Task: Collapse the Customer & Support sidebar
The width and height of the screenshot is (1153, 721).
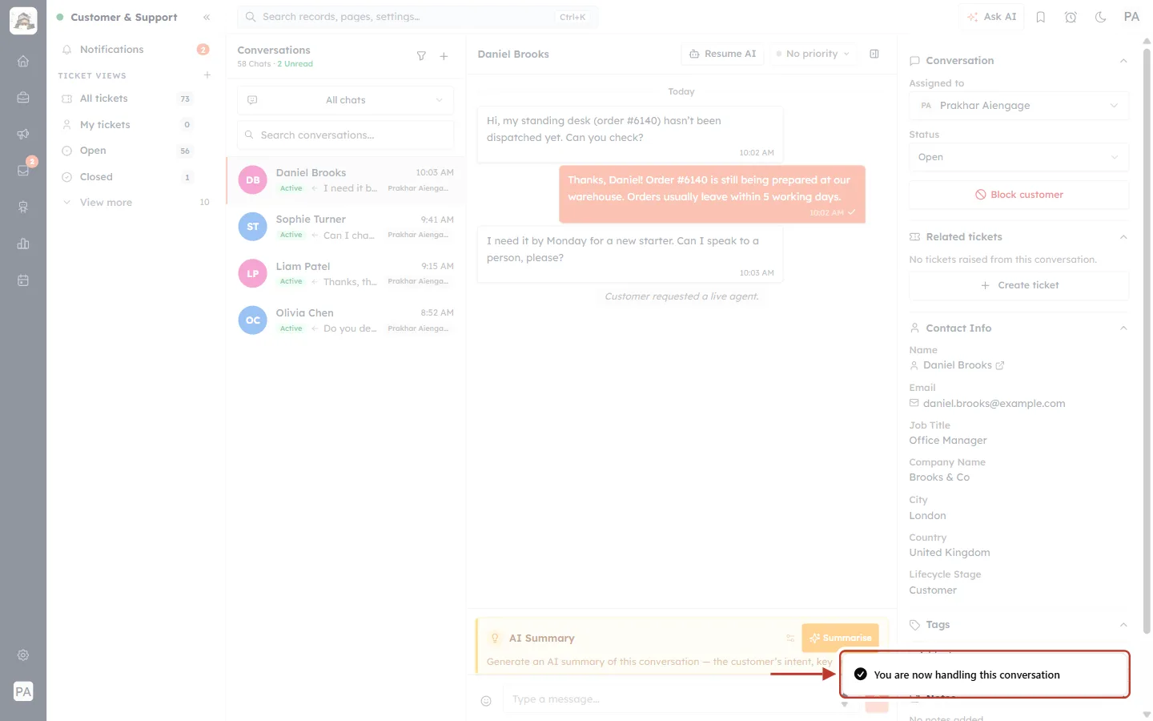Action: [207, 17]
